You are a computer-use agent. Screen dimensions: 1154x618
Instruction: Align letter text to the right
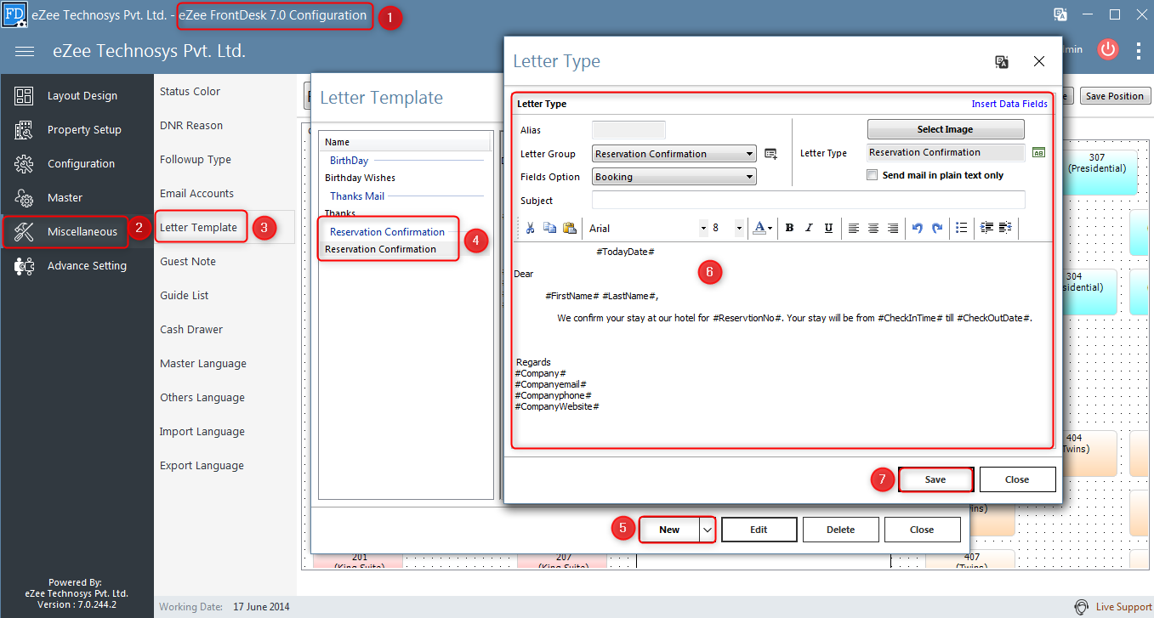pos(893,228)
